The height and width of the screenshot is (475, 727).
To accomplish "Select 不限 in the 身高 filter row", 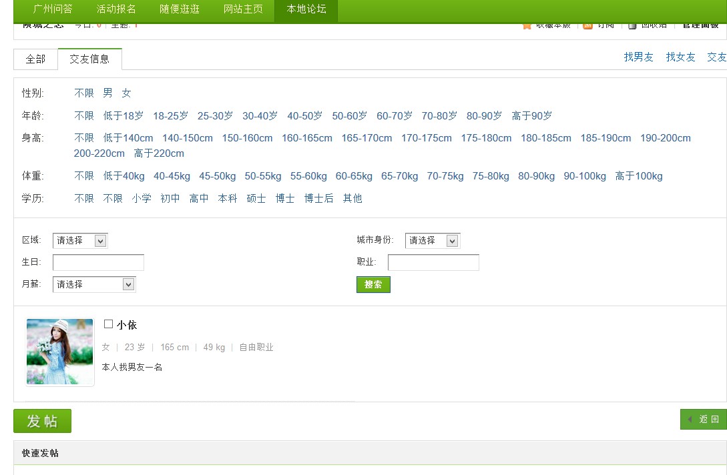I will tap(84, 138).
